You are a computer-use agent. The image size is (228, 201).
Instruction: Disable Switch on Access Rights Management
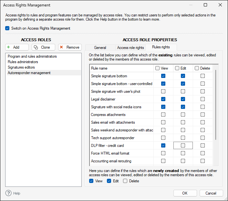point(7,28)
